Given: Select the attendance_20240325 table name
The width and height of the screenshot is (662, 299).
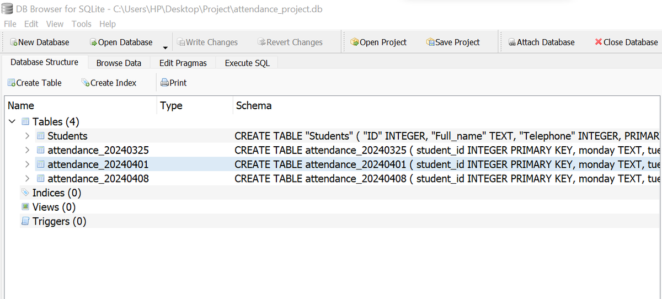Looking at the screenshot, I should (x=98, y=150).
